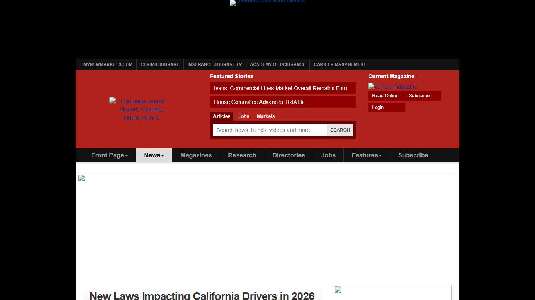This screenshot has height=300, width=535.
Task: Open the New Laws Impacting California Drivers headline
Action: click(202, 296)
